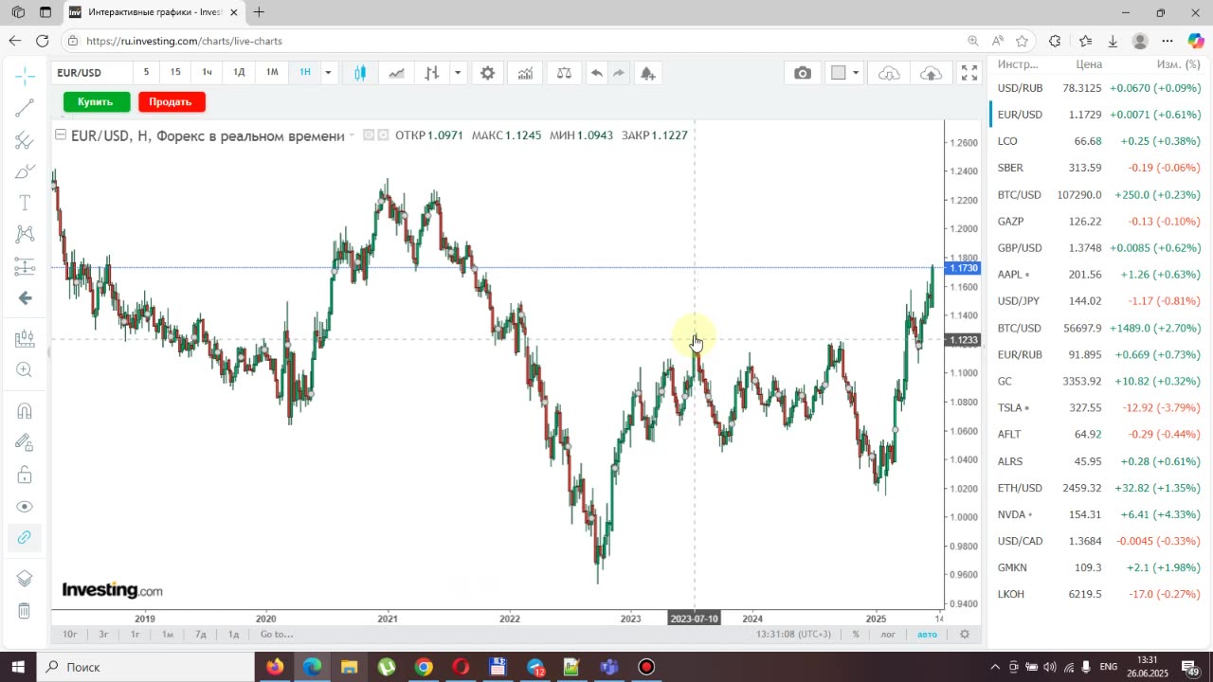Open the EUR/USD legend title dropdown

[x=352, y=135]
